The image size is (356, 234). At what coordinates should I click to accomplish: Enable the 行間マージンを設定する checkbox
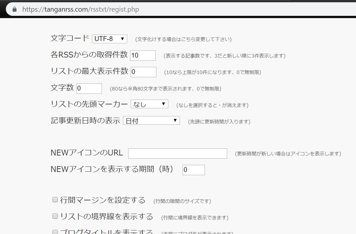(55, 200)
